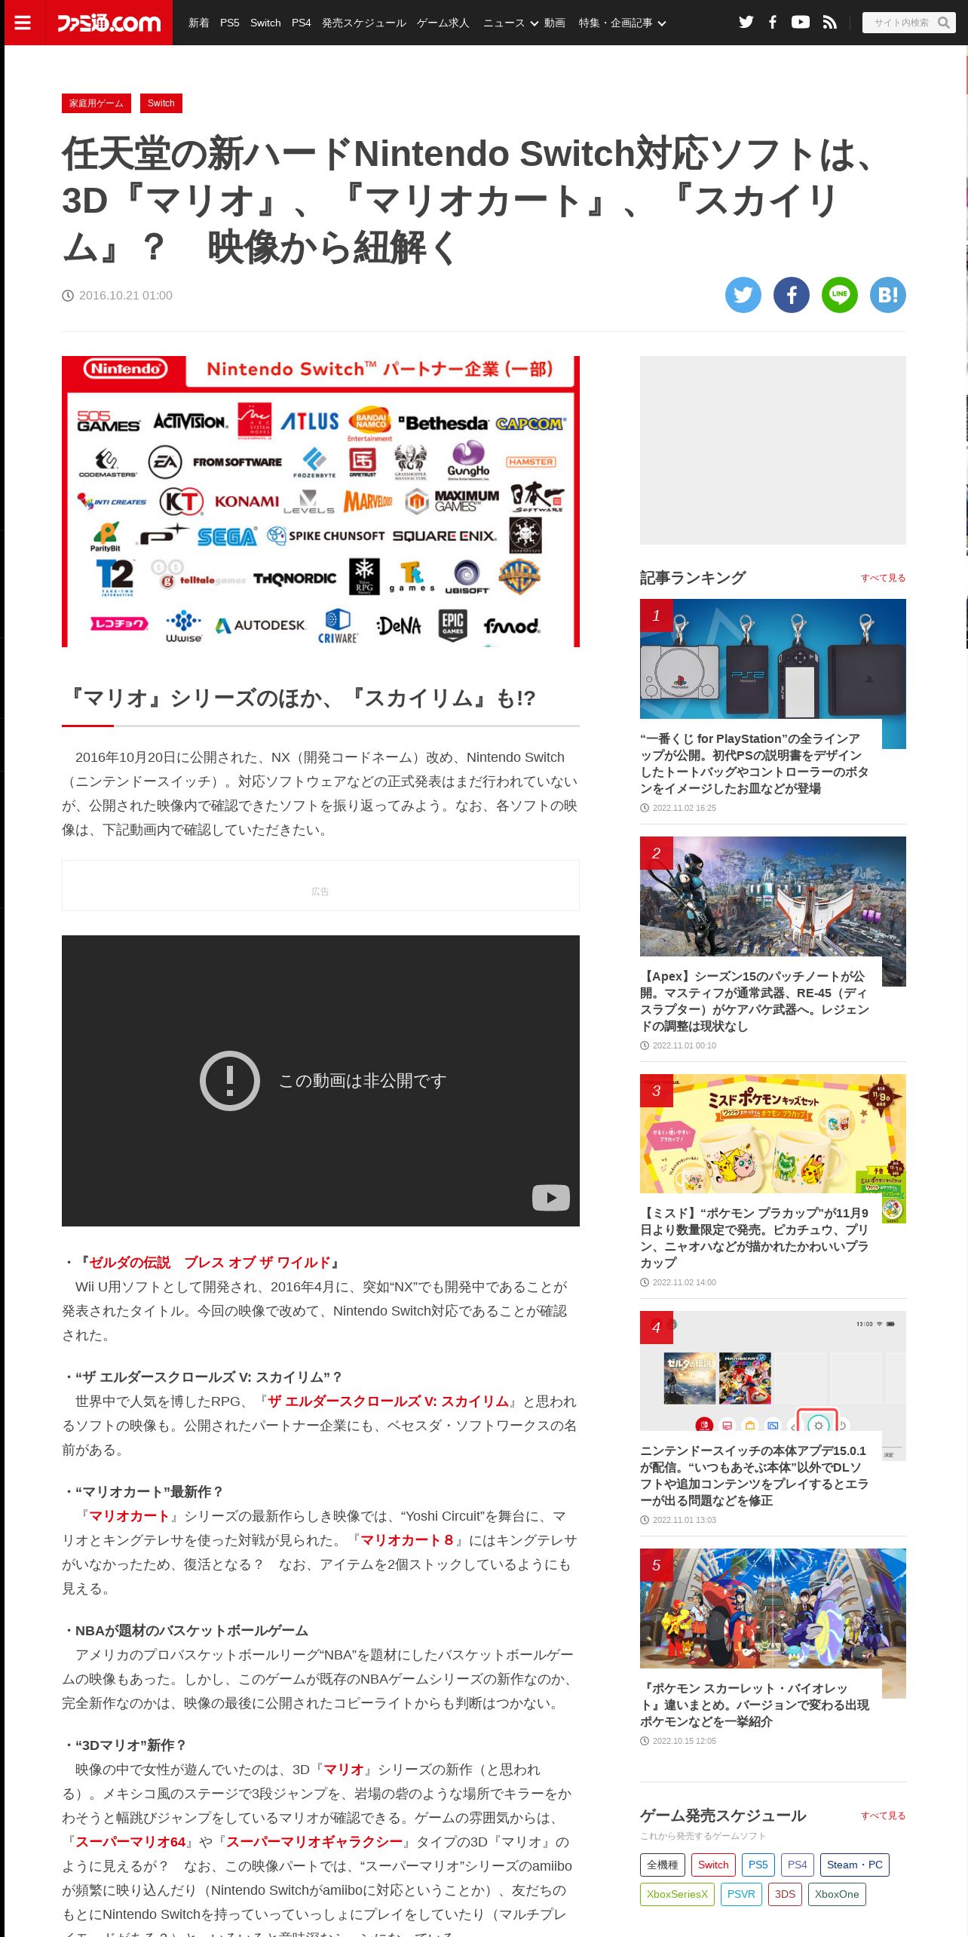Open the Switch nav item in header

tap(265, 23)
